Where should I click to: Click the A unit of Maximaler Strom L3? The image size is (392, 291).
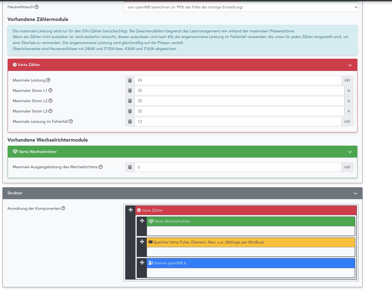tap(349, 111)
